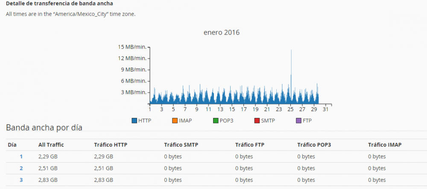Open the day 2 bandwidth link
Screen dimensions: 427x189
coord(21,168)
